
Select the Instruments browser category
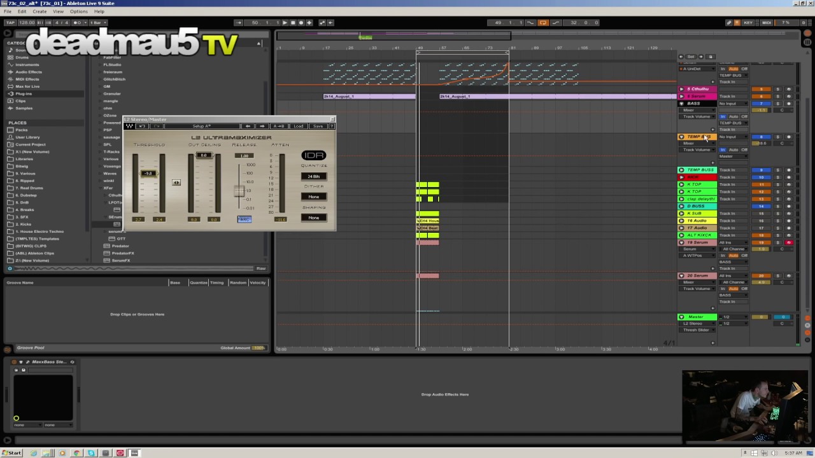click(27, 64)
